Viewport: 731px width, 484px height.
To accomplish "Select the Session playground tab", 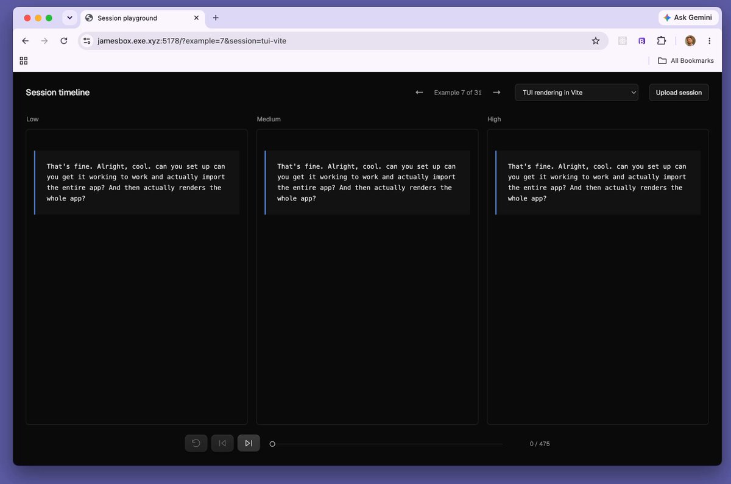I will pos(141,18).
